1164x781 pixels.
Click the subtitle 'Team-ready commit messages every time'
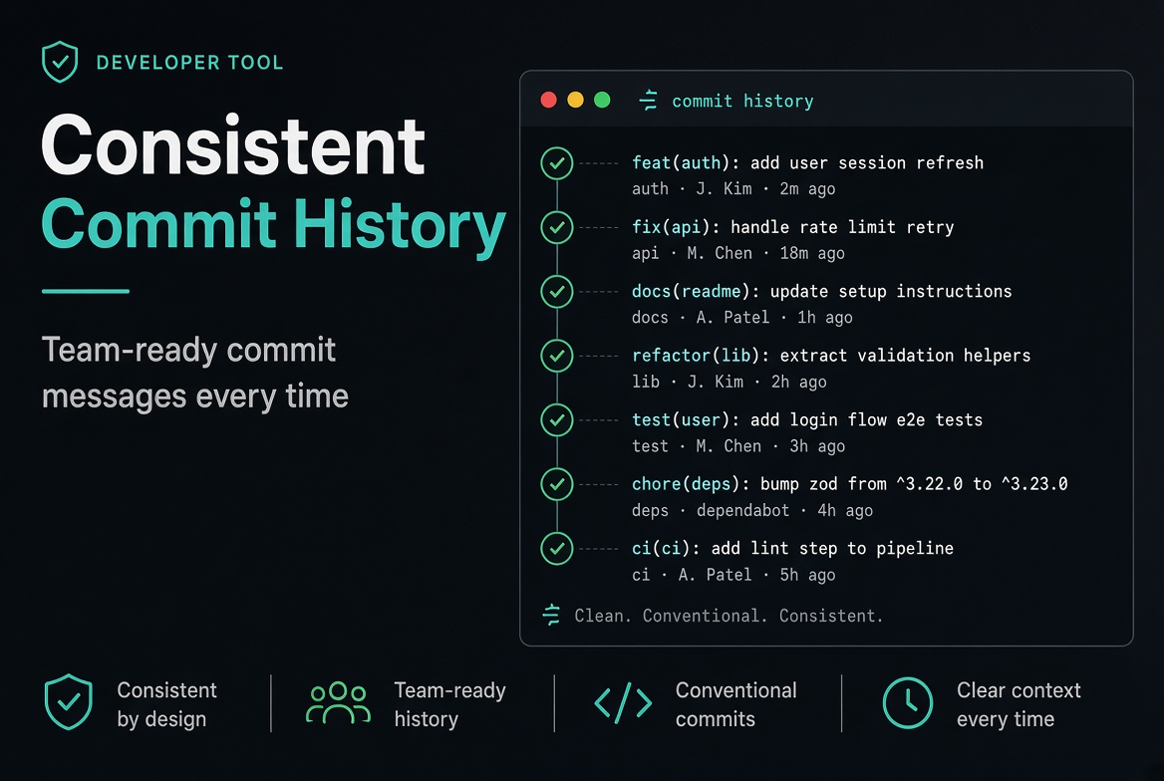pyautogui.click(x=195, y=373)
